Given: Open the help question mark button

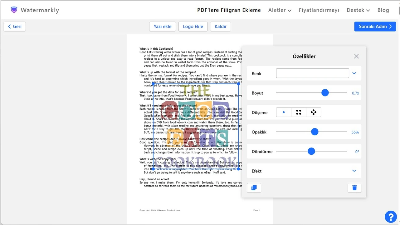Looking at the screenshot, I should point(391,217).
